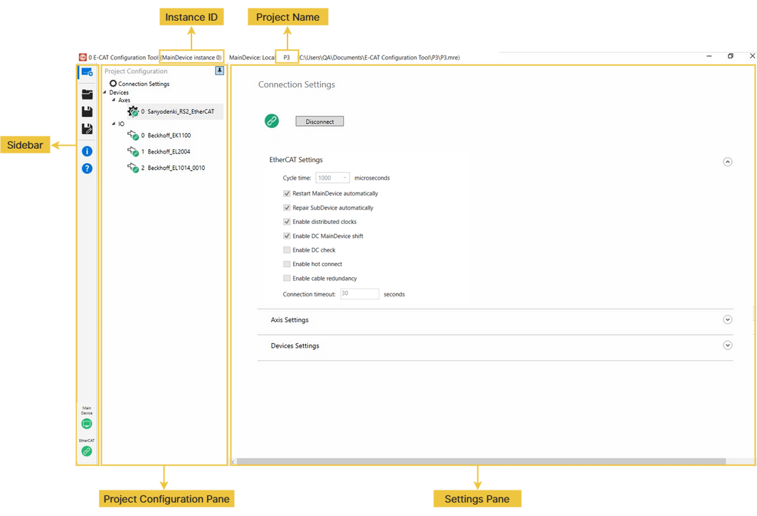Expand the Axis Settings section
The width and height of the screenshot is (757, 516).
pyautogui.click(x=727, y=320)
